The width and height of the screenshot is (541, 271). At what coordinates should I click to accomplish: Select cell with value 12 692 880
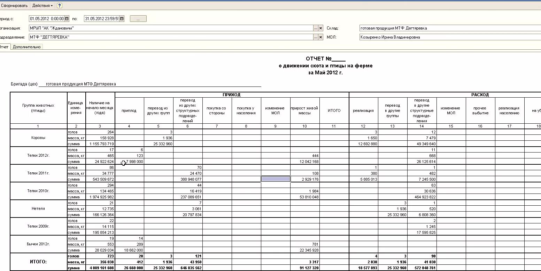coord(363,143)
